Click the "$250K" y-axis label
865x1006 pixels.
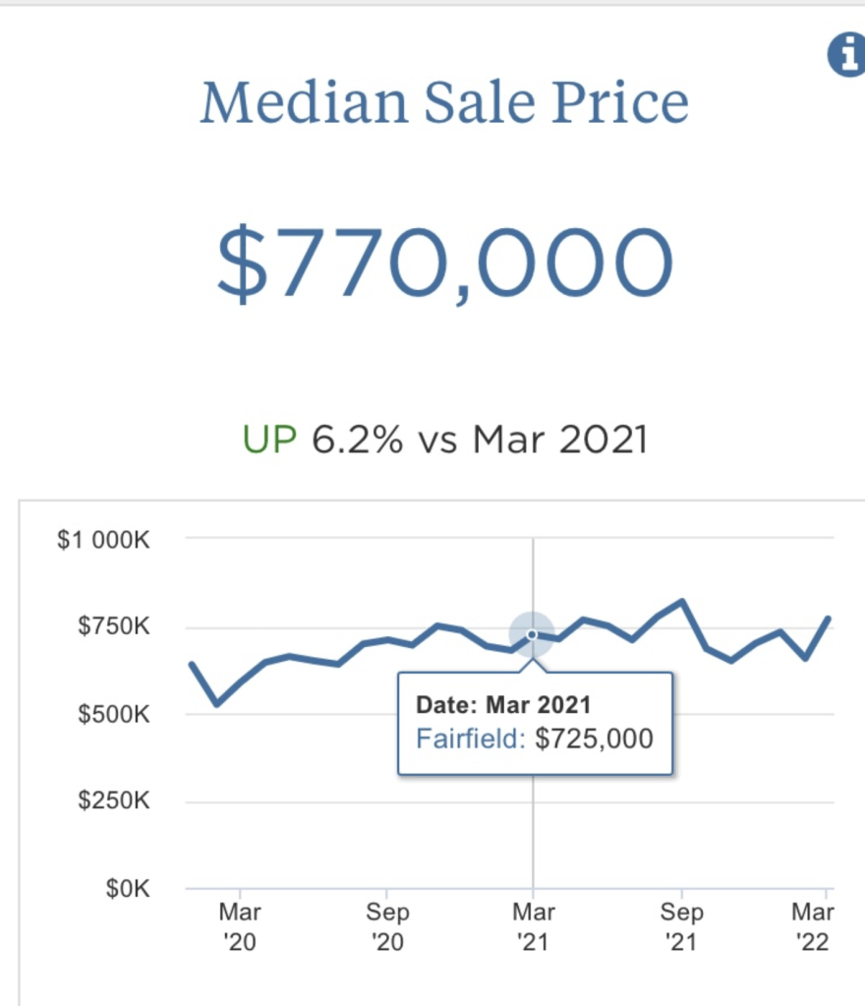click(114, 801)
